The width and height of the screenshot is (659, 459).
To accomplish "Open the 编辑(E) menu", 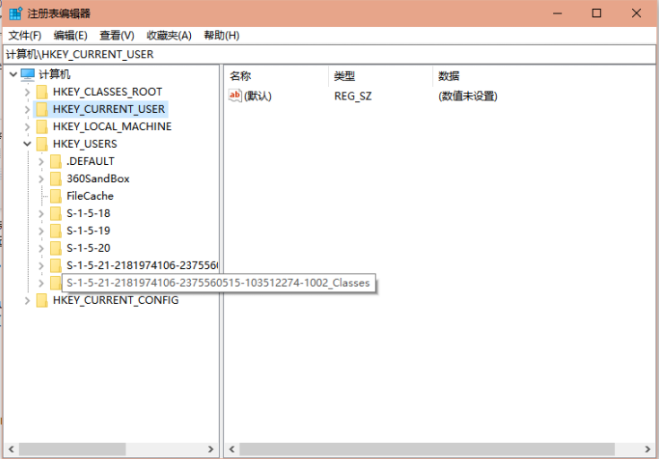I will pyautogui.click(x=70, y=36).
